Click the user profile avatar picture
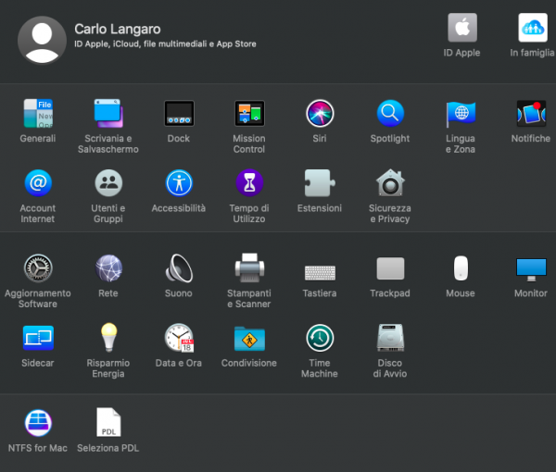556x472 pixels. (42, 40)
